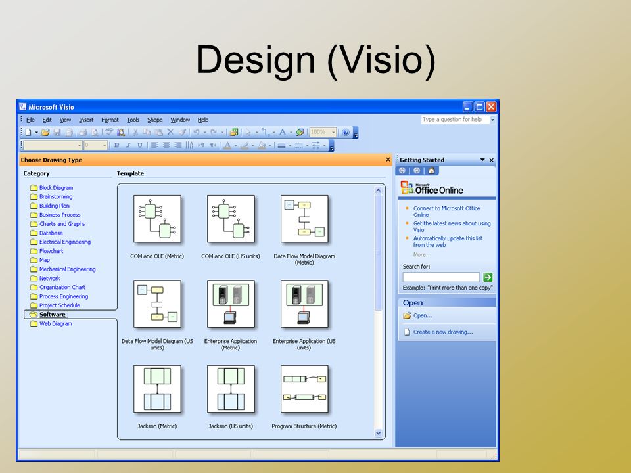
Task: Click the Font Color swatch button
Action: 227,145
